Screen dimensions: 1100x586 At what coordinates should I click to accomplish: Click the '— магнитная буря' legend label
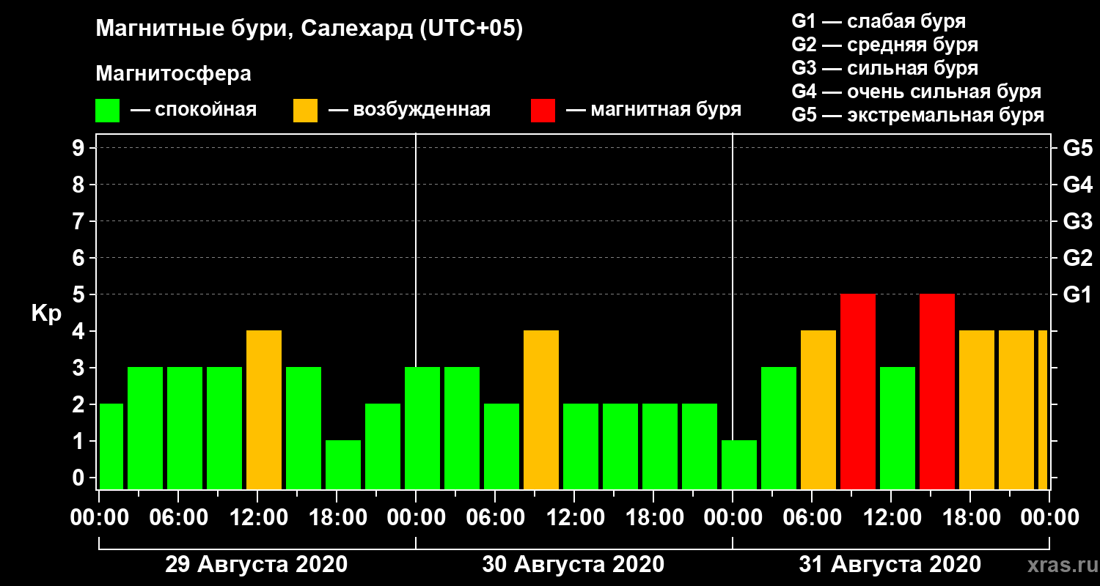pos(653,110)
